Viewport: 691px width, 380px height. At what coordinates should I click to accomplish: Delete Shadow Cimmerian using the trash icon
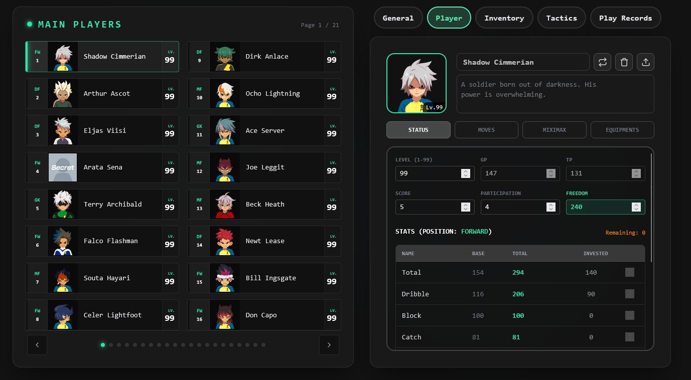624,62
